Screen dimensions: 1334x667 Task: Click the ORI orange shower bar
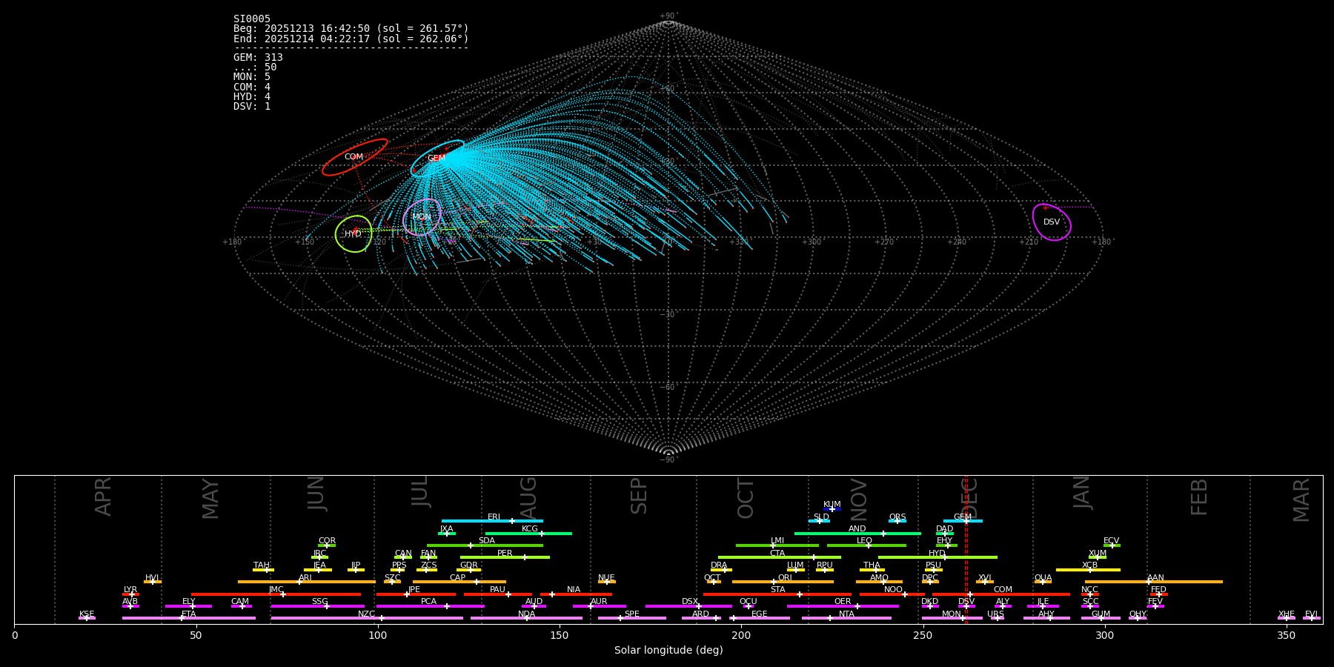click(x=783, y=582)
